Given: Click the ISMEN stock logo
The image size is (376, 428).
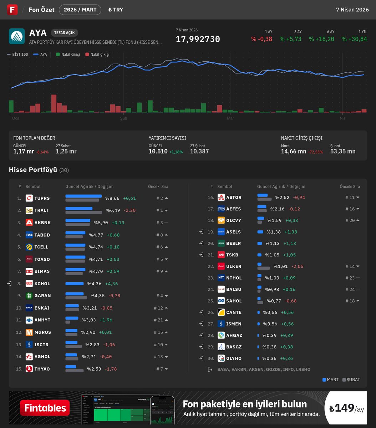Looking at the screenshot, I should pyautogui.click(x=221, y=324).
